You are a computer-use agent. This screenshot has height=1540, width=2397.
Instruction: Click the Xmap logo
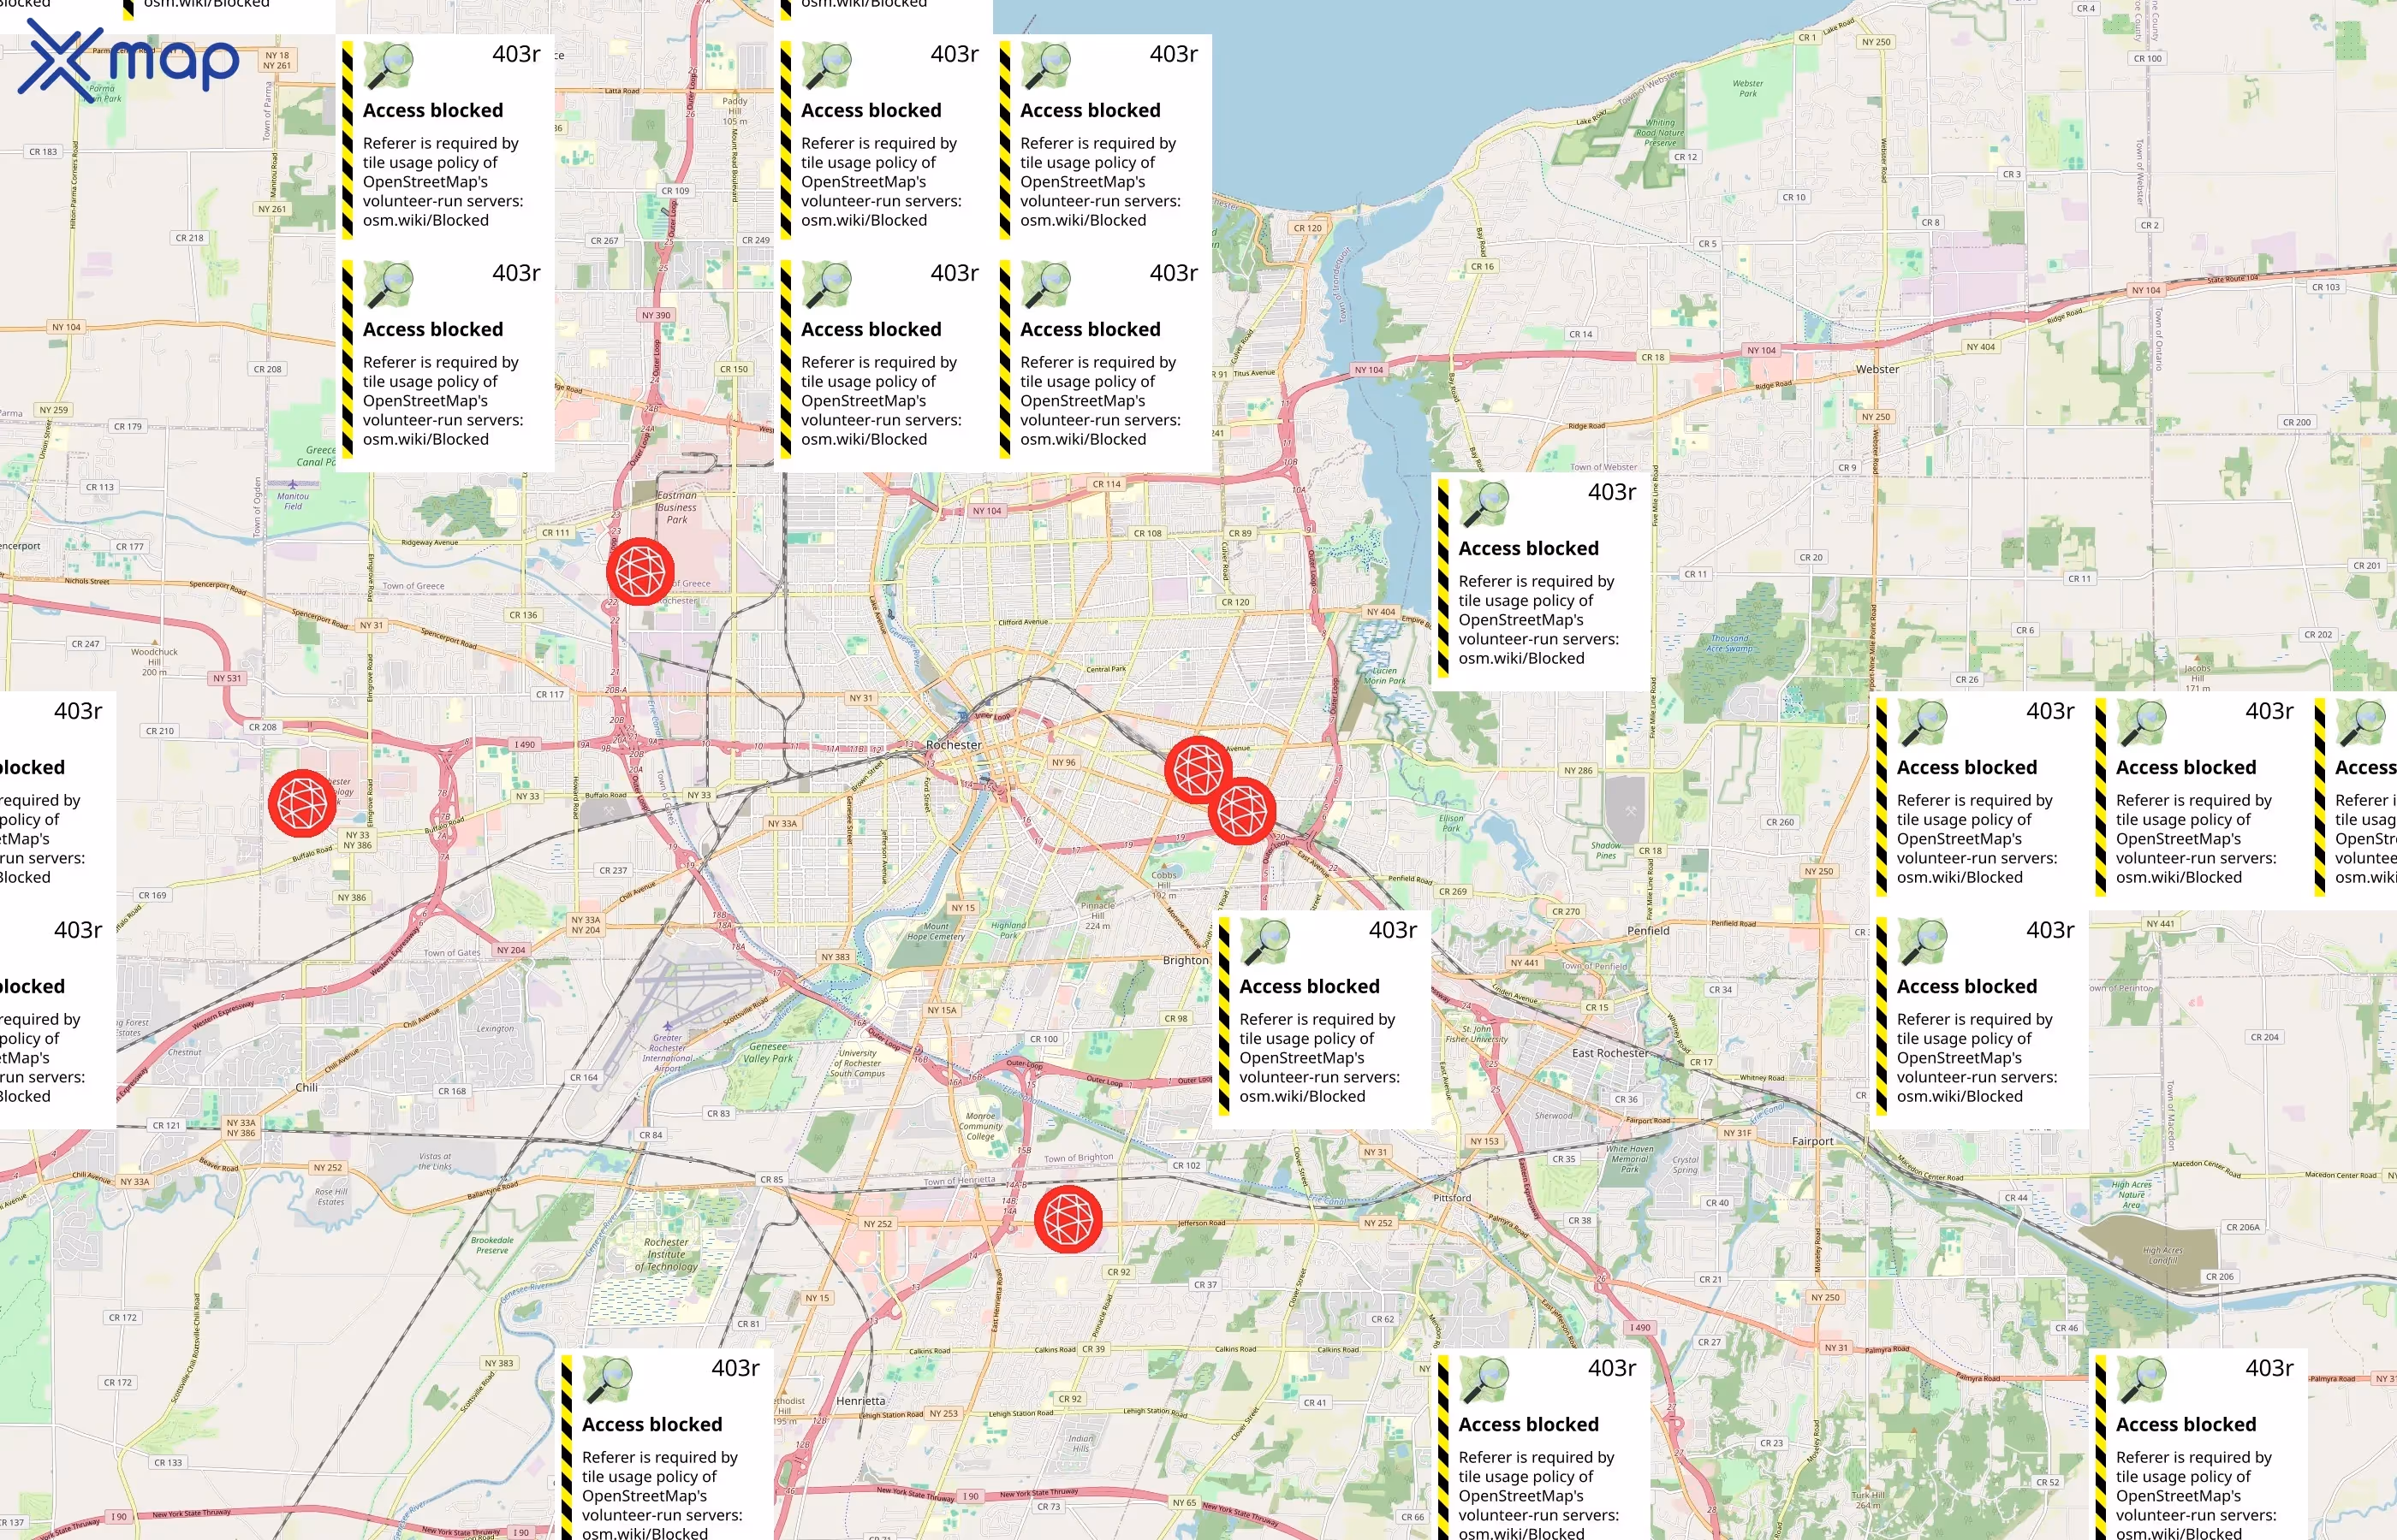129,60
